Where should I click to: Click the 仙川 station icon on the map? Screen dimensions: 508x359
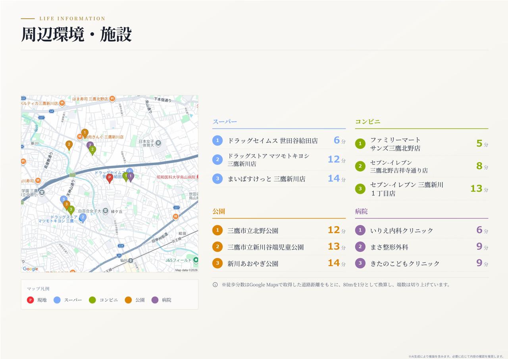tap(130, 261)
